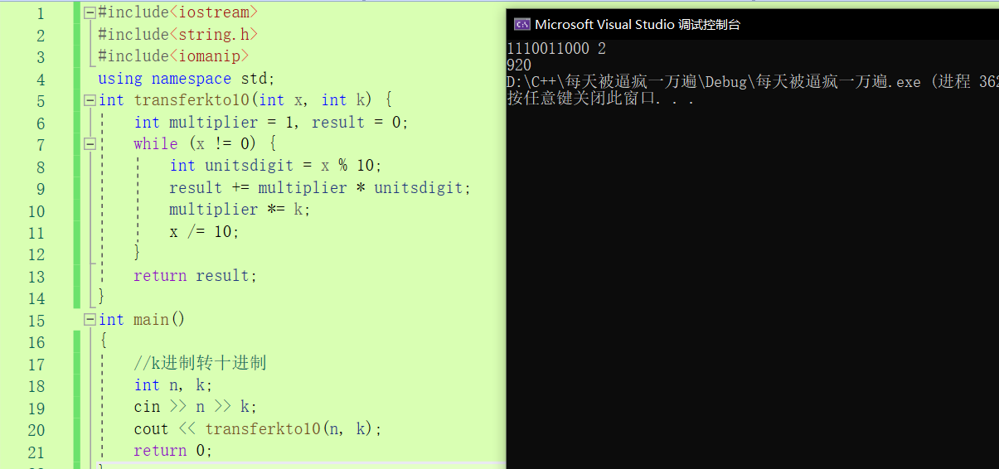The image size is (999, 469).
Task: Click the console output value 920
Action: click(519, 65)
